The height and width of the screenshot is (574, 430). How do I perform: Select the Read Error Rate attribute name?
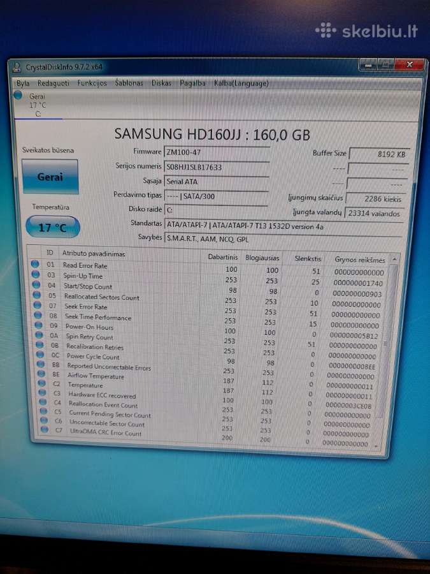85,265
